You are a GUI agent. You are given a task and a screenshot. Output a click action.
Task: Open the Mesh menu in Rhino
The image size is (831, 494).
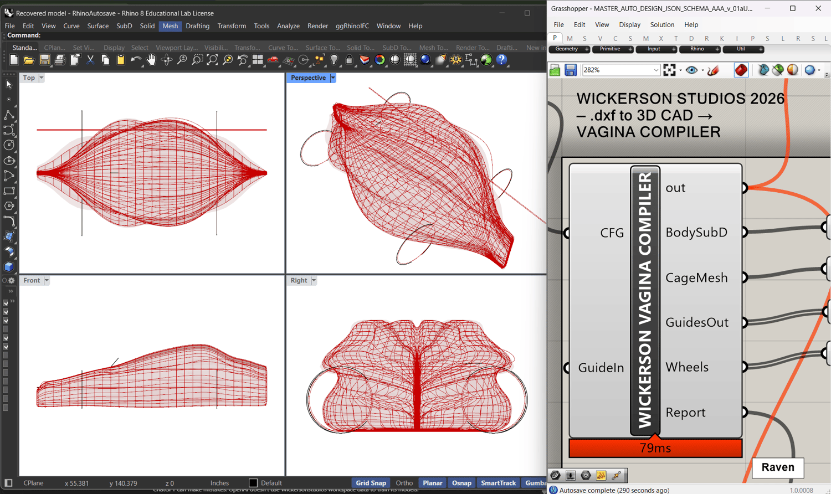coord(170,26)
